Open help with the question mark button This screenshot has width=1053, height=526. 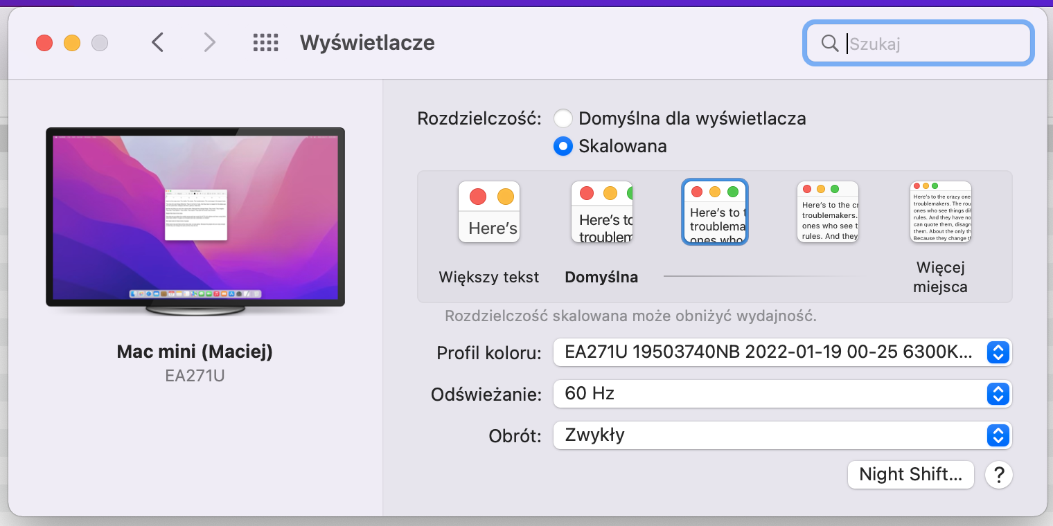coord(998,475)
